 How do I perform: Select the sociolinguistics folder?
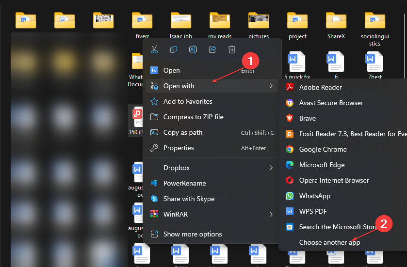(x=375, y=29)
